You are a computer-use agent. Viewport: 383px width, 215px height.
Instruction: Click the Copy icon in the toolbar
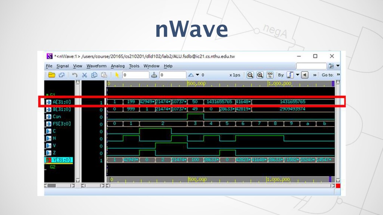coord(94,75)
